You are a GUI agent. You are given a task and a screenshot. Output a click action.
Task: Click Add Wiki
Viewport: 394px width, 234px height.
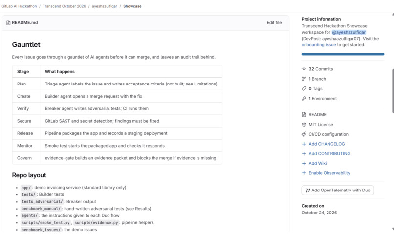click(x=318, y=164)
